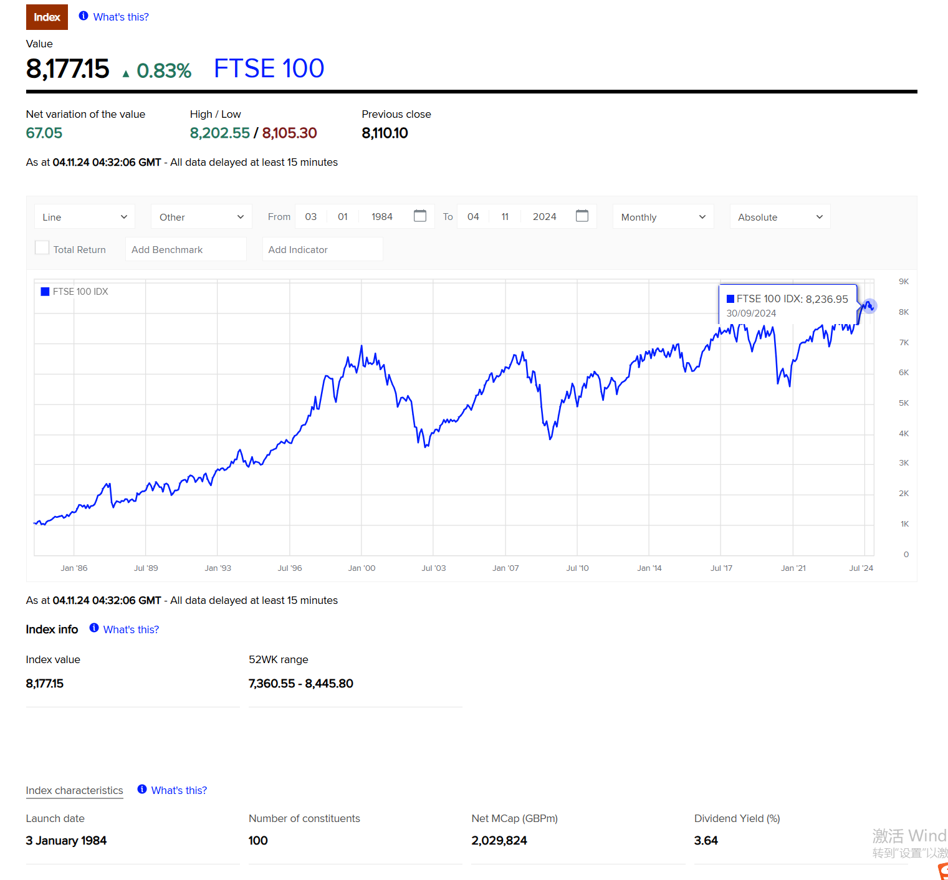Click the info icon by Index characteristics

[142, 789]
